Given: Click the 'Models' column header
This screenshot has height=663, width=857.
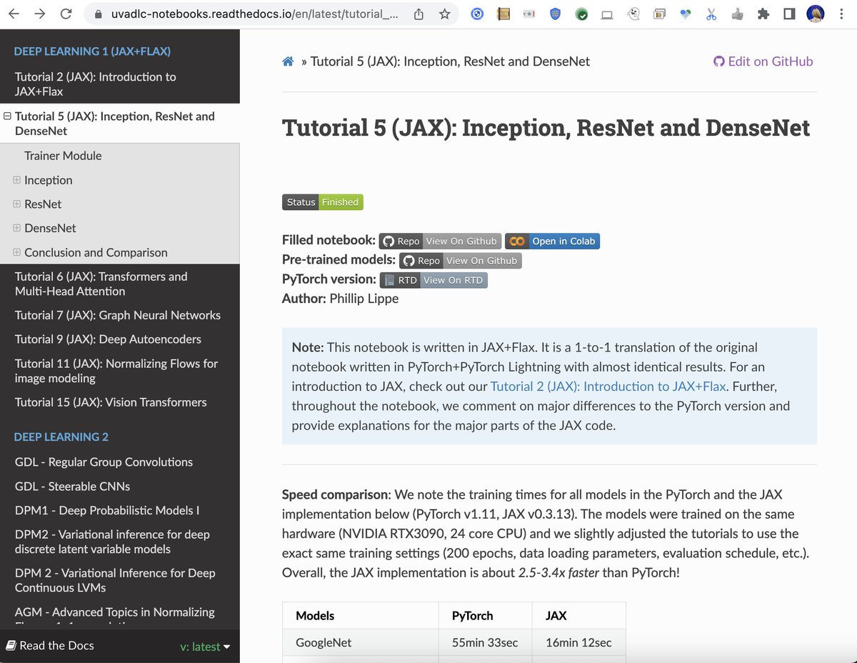Looking at the screenshot, I should [361, 615].
